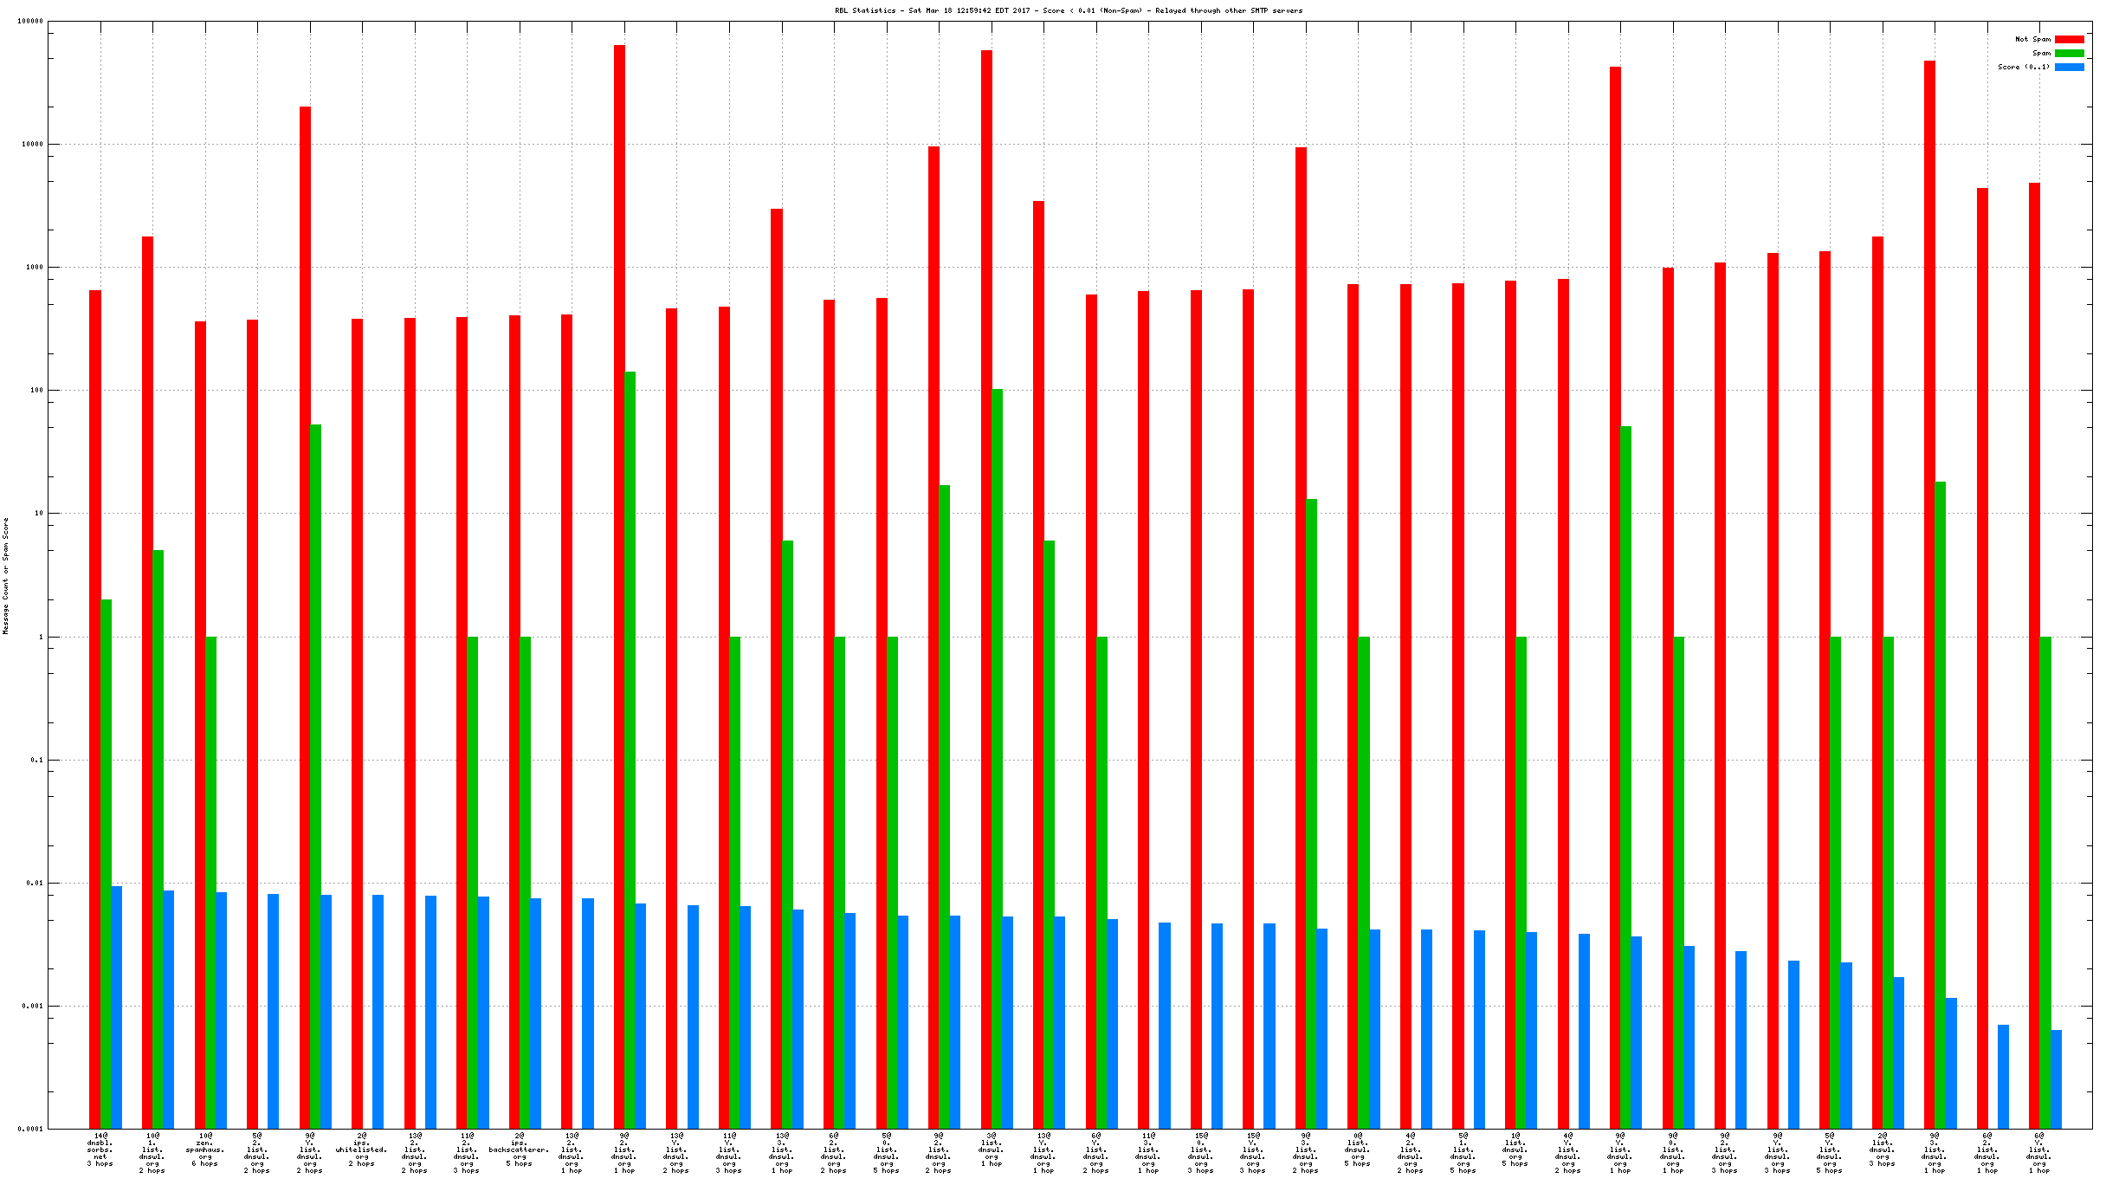Click the 0.0001 y-axis tick label
The image size is (2106, 1185).
30,1129
